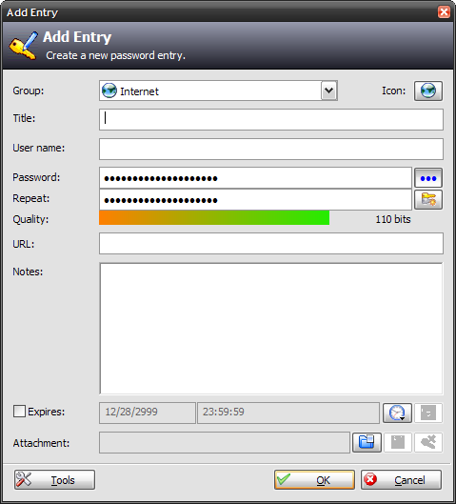Confirm with the OK button
This screenshot has width=456, height=504.
pos(314,480)
